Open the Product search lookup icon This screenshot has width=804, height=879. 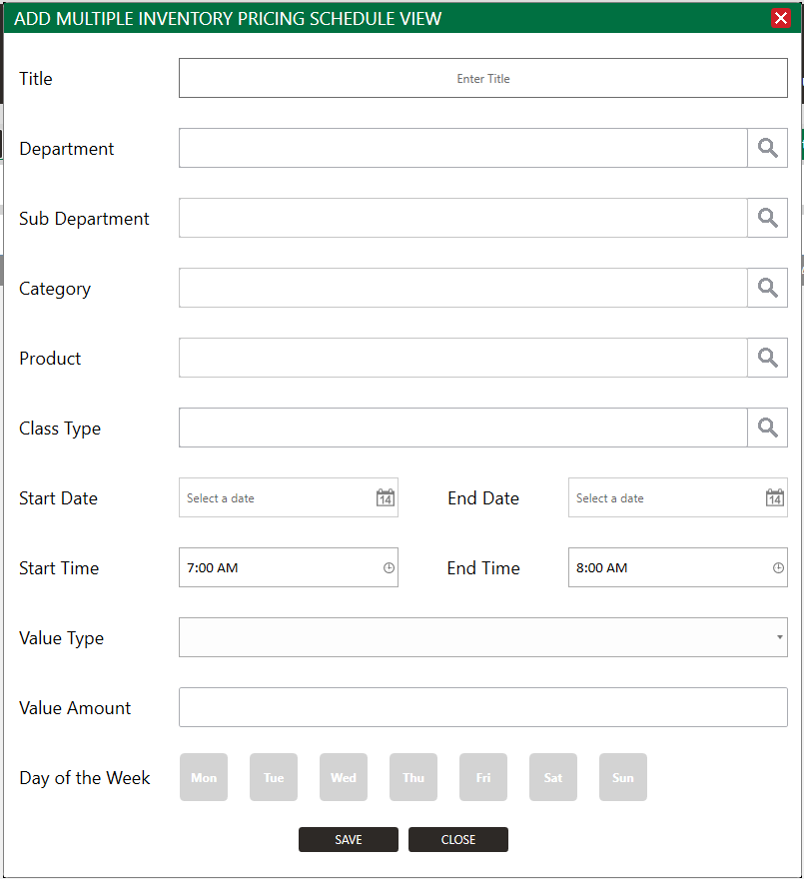tap(767, 358)
